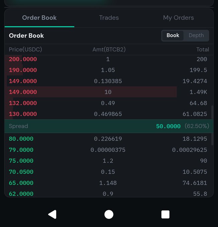The height and width of the screenshot is (227, 218).
Task: Switch to the Order Book tab
Action: pyautogui.click(x=39, y=18)
